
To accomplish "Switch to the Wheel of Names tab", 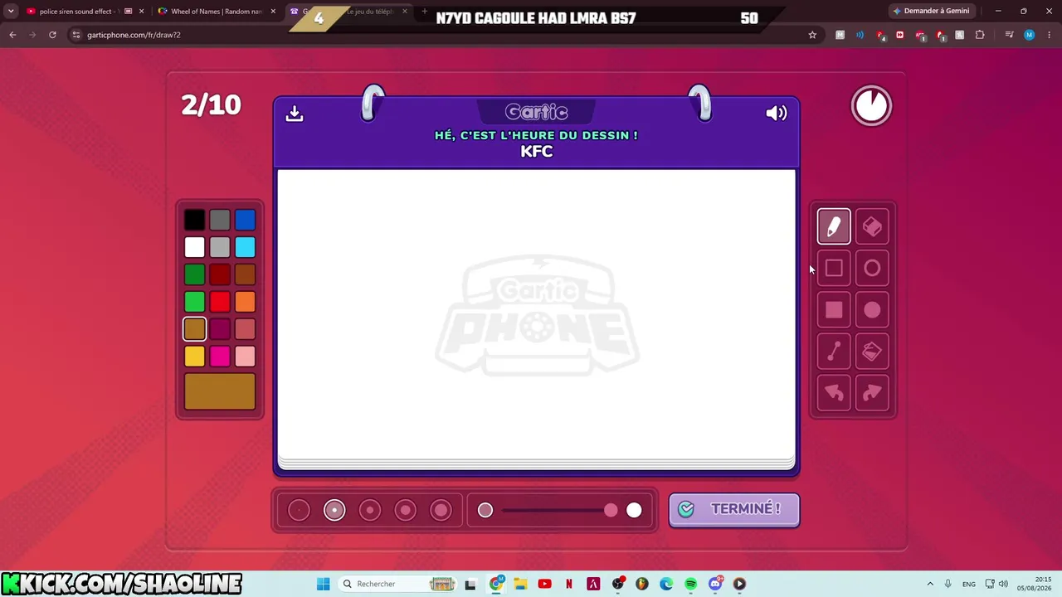I will click(x=217, y=12).
